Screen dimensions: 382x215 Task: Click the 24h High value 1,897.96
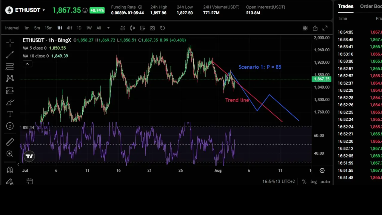[158, 13]
